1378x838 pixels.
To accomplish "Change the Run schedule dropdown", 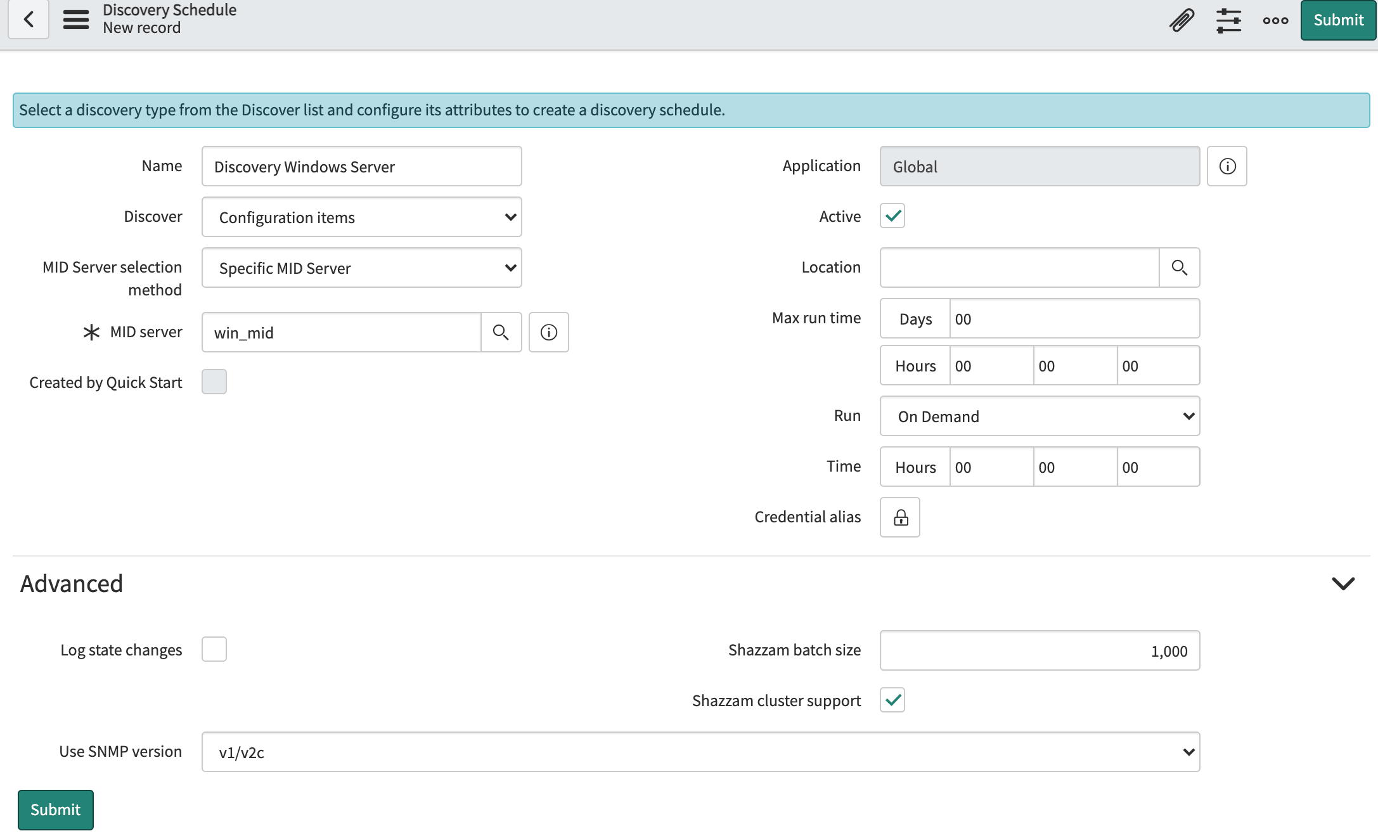I will (1039, 416).
